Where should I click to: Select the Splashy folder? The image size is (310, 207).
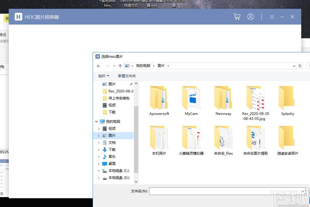click(x=288, y=101)
